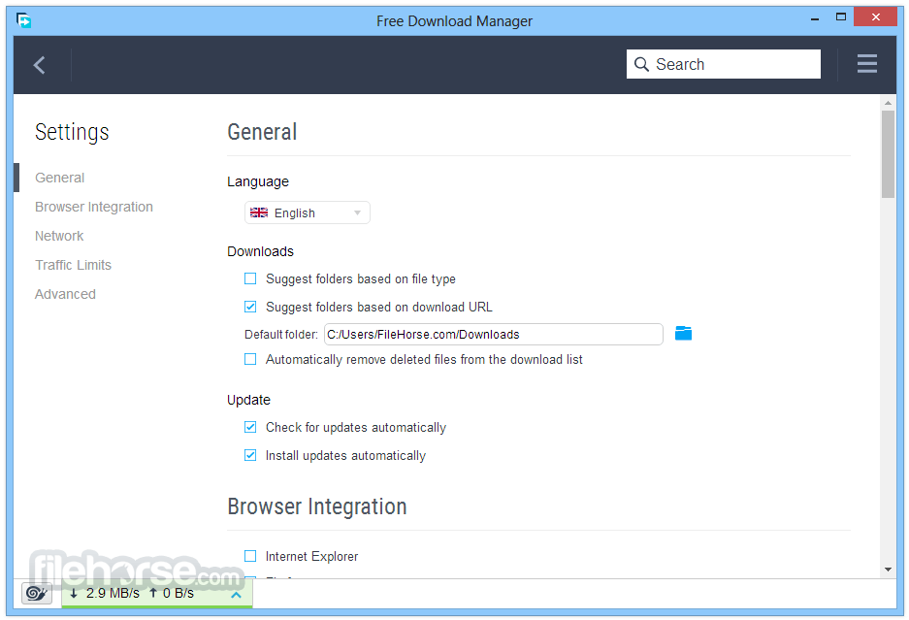This screenshot has width=909, height=620.
Task: Click the Browser Integration section heading
Action: tap(317, 506)
